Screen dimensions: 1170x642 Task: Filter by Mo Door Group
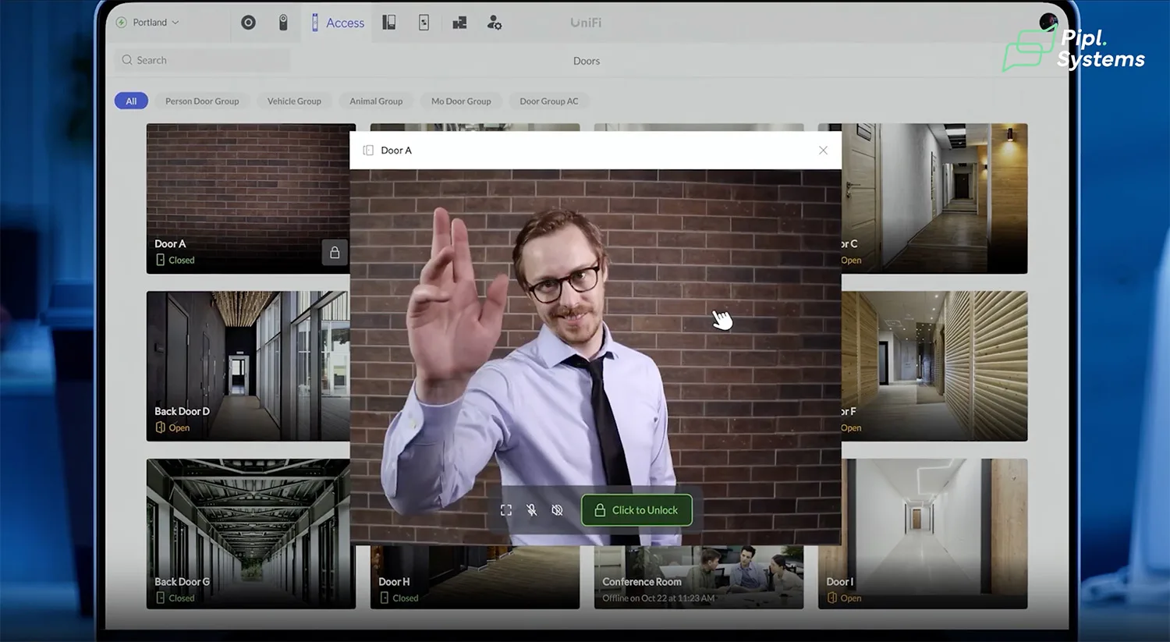461,101
